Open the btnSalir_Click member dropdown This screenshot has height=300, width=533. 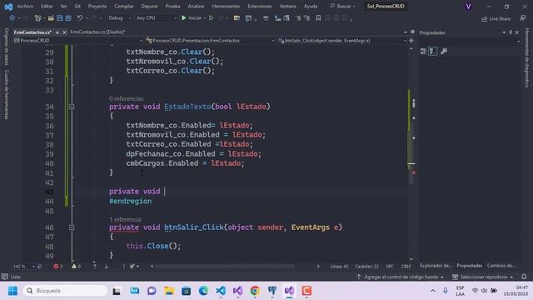point(342,41)
